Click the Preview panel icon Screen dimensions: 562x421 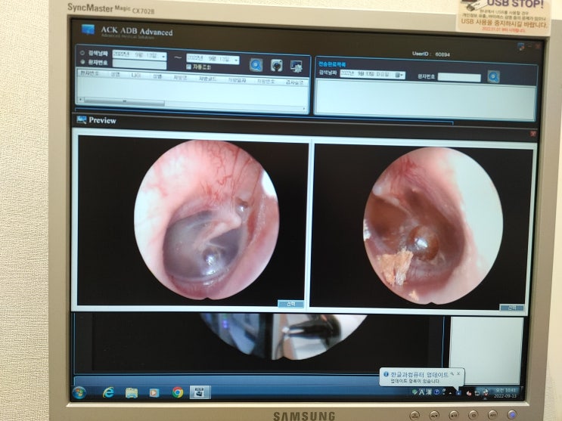[82, 119]
